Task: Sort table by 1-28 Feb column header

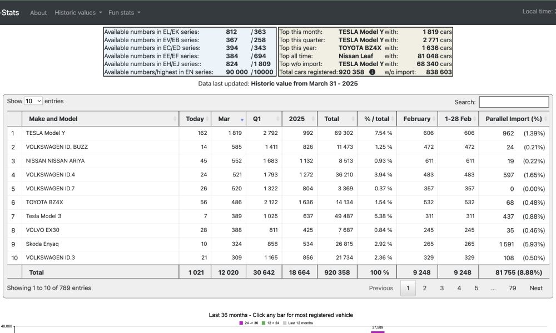Action: click(458, 119)
